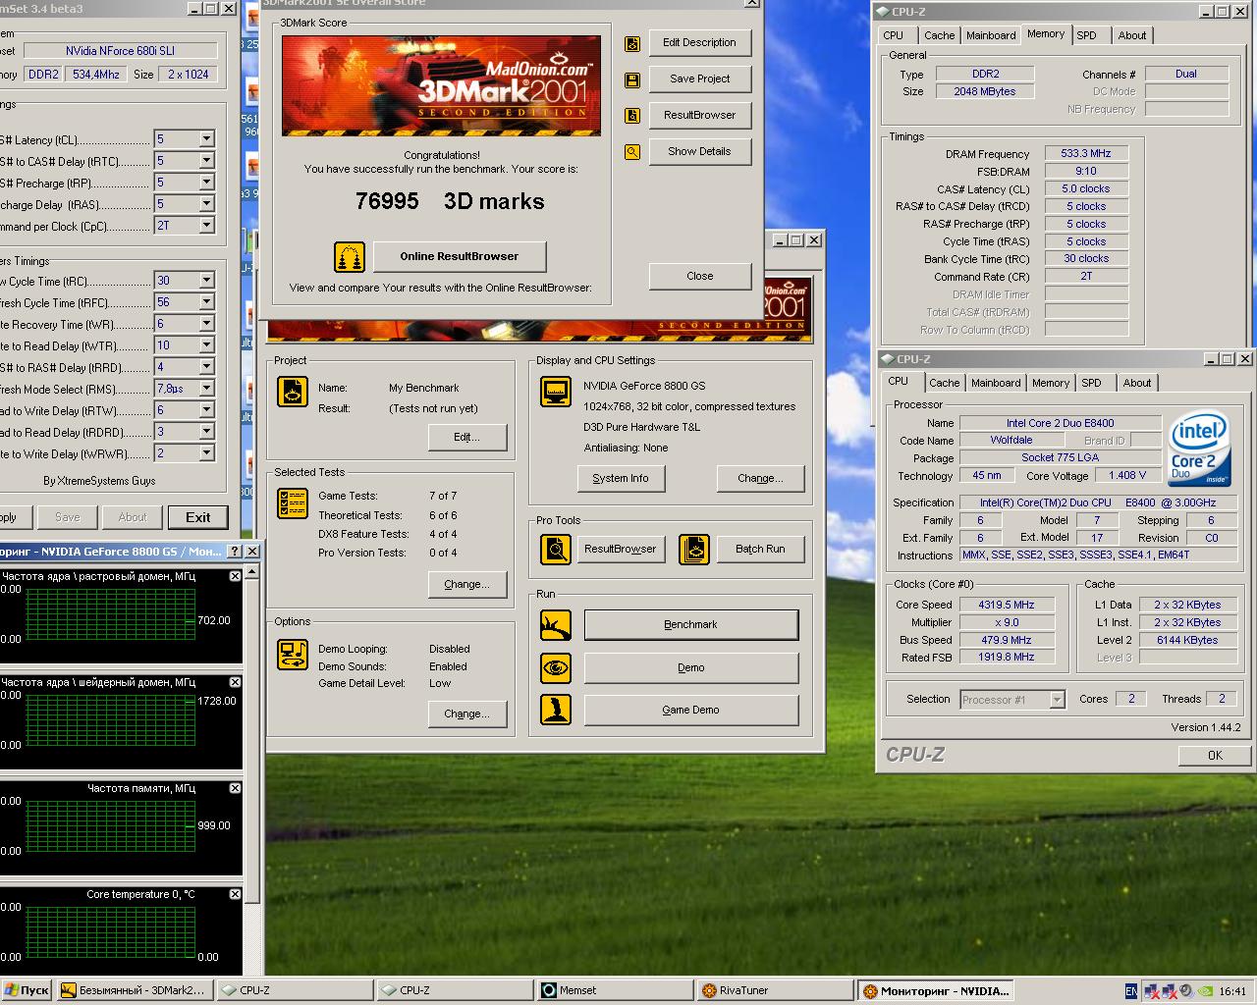Image resolution: width=1257 pixels, height=1005 pixels.
Task: Click the DRAM Frequency 533.3 MHz field
Action: [x=1086, y=153]
